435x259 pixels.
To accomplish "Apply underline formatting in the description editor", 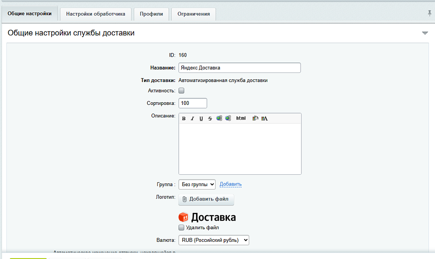I will 201,118.
